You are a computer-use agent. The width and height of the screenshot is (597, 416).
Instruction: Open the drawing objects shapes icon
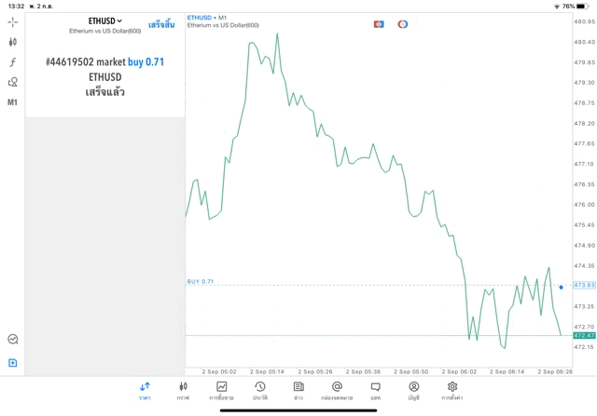[12, 82]
